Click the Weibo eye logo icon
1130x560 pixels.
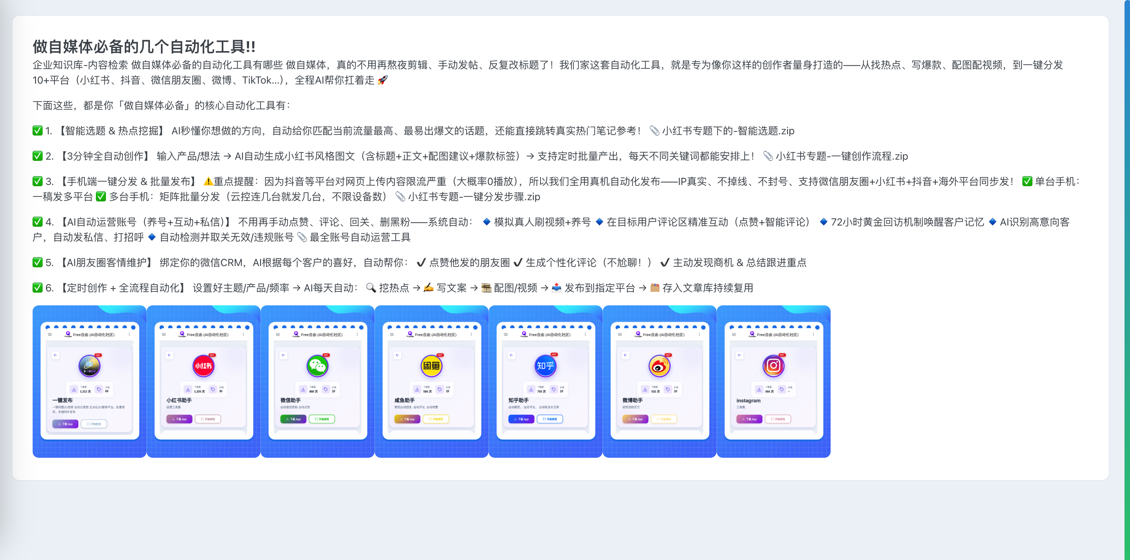[x=659, y=366]
